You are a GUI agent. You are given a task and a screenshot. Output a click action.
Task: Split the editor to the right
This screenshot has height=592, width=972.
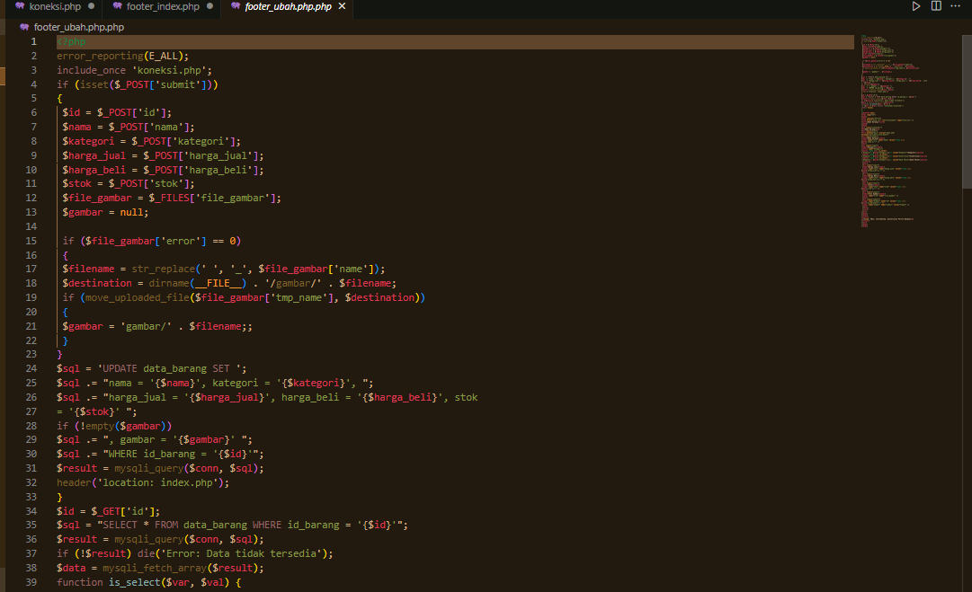pyautogui.click(x=936, y=6)
